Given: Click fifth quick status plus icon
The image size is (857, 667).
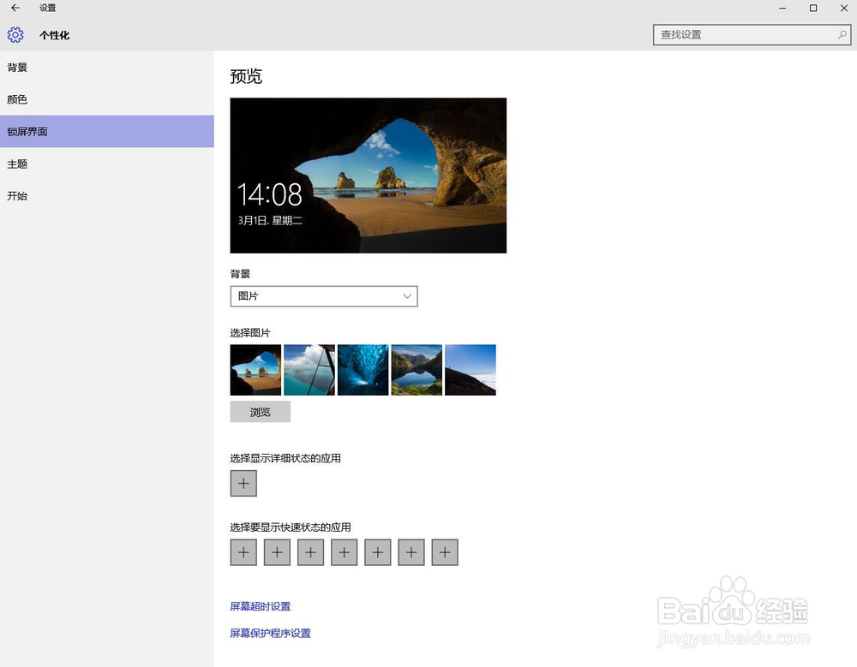Looking at the screenshot, I should (x=378, y=552).
